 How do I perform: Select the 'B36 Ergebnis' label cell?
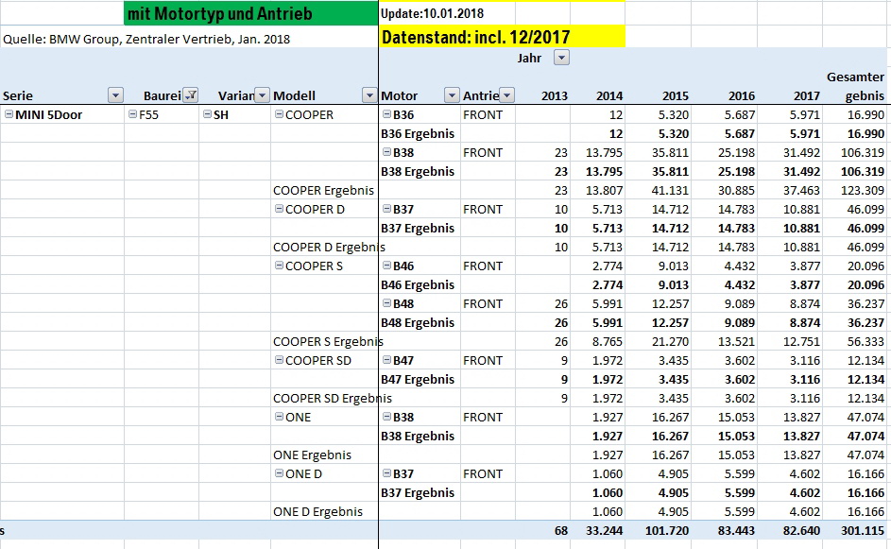(x=418, y=133)
